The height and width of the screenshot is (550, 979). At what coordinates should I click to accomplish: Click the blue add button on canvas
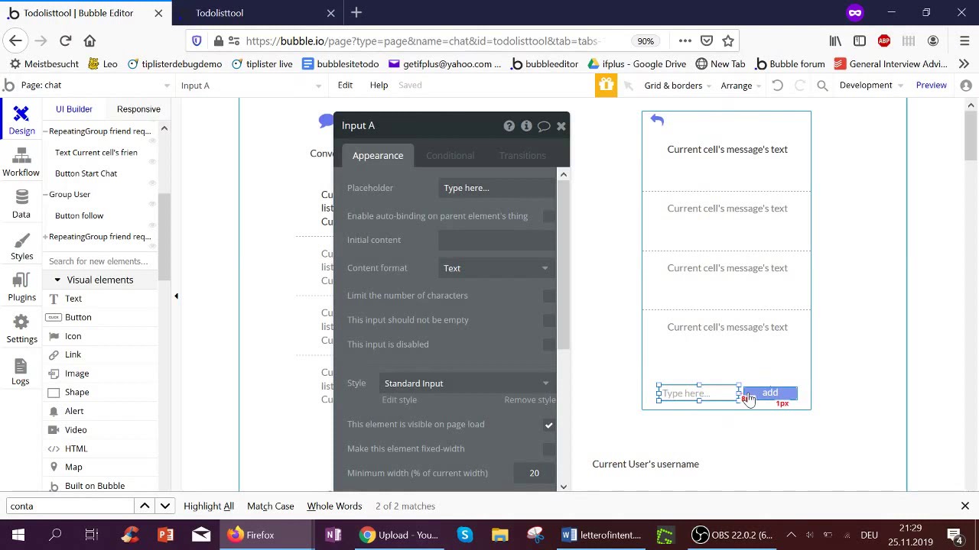coord(769,393)
